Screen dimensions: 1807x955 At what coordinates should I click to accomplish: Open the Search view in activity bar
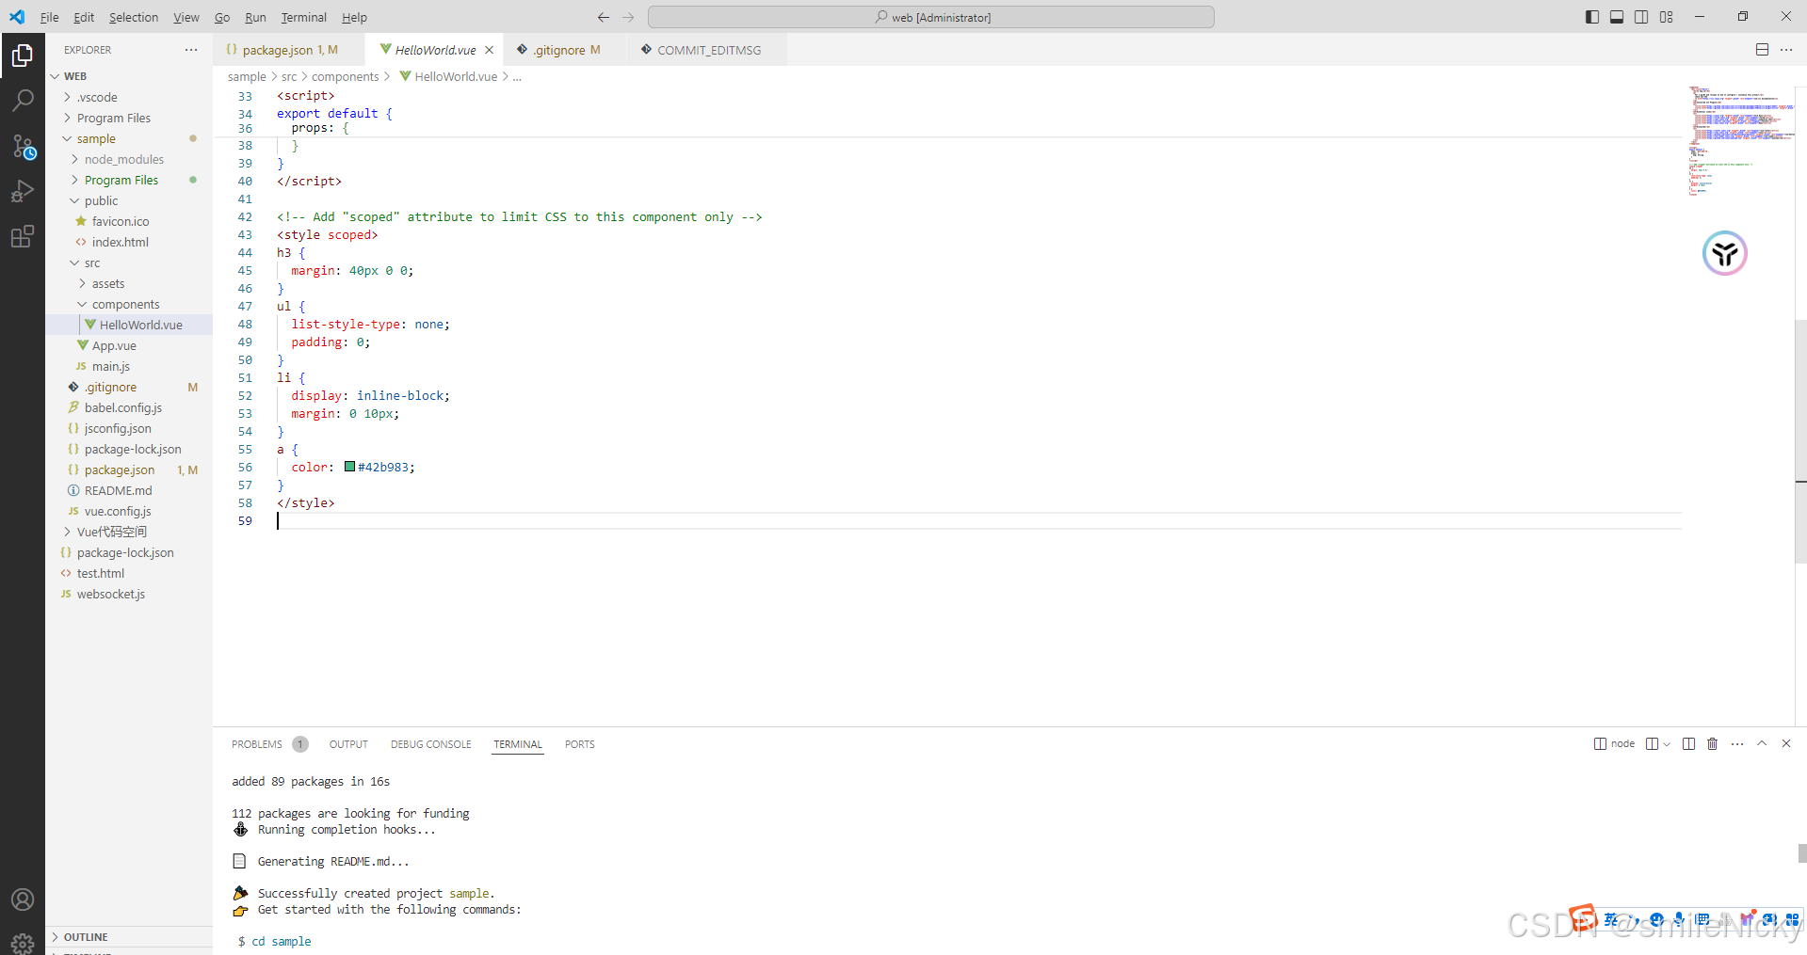click(x=23, y=101)
